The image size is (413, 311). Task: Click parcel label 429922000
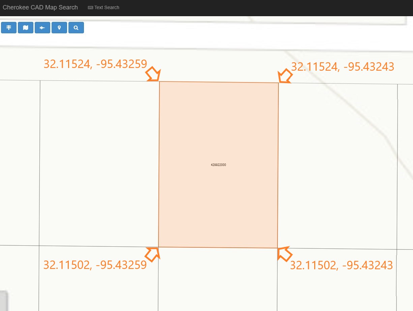point(218,165)
